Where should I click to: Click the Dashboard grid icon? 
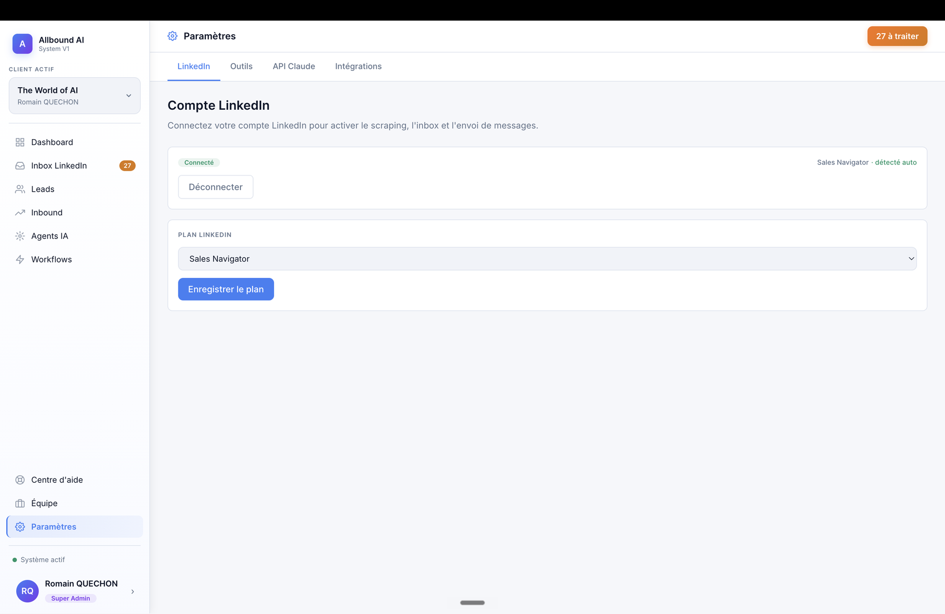[20, 142]
